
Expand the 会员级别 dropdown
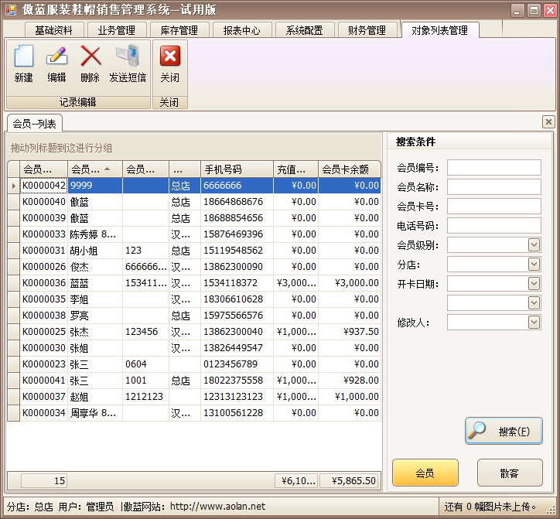(x=534, y=245)
